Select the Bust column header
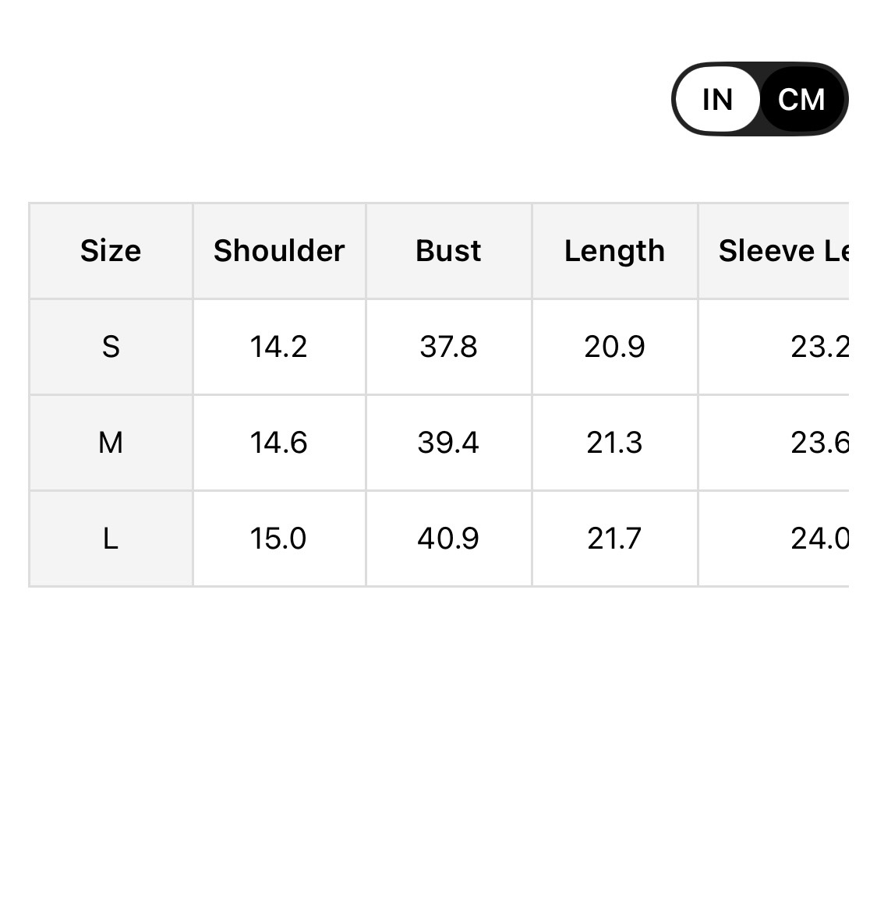Image resolution: width=877 pixels, height=922 pixels. tap(448, 251)
